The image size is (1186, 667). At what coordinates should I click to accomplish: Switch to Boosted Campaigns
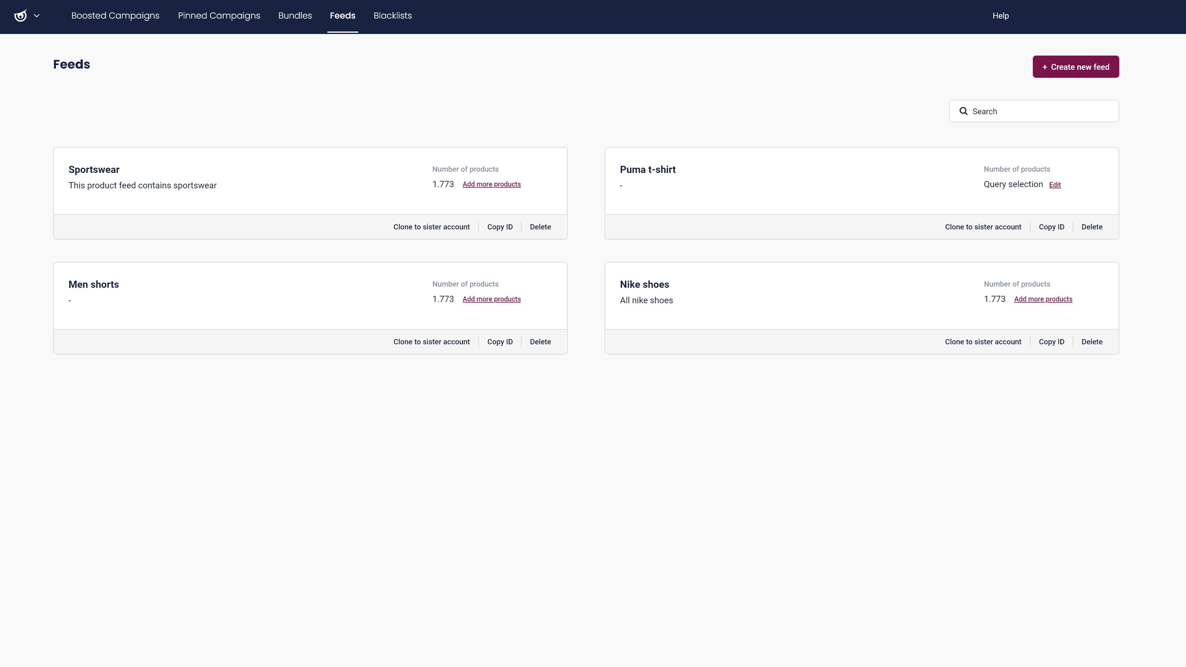pyautogui.click(x=115, y=15)
